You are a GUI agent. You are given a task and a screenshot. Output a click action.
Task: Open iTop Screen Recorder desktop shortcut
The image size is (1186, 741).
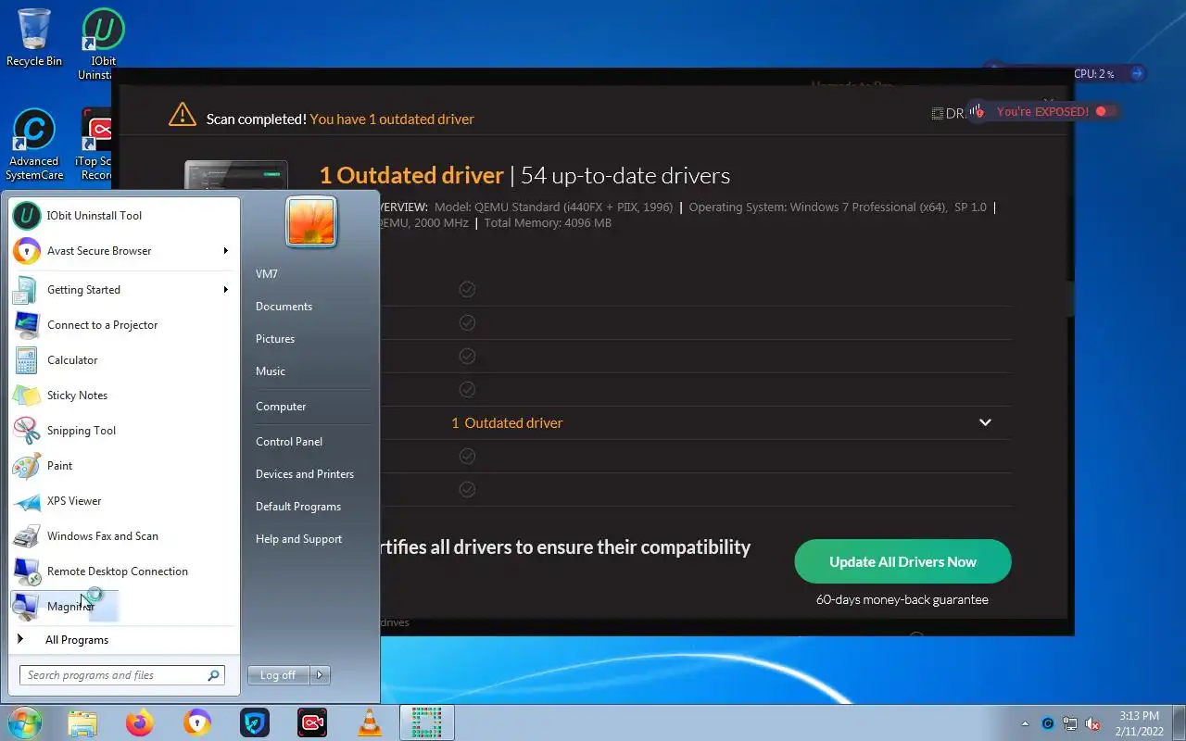click(x=97, y=144)
